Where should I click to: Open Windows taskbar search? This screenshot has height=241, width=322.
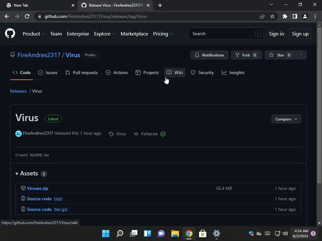tap(120, 233)
